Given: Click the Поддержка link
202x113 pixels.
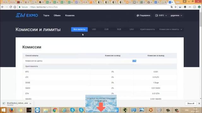Looking at the screenshot, I should 145,15.
